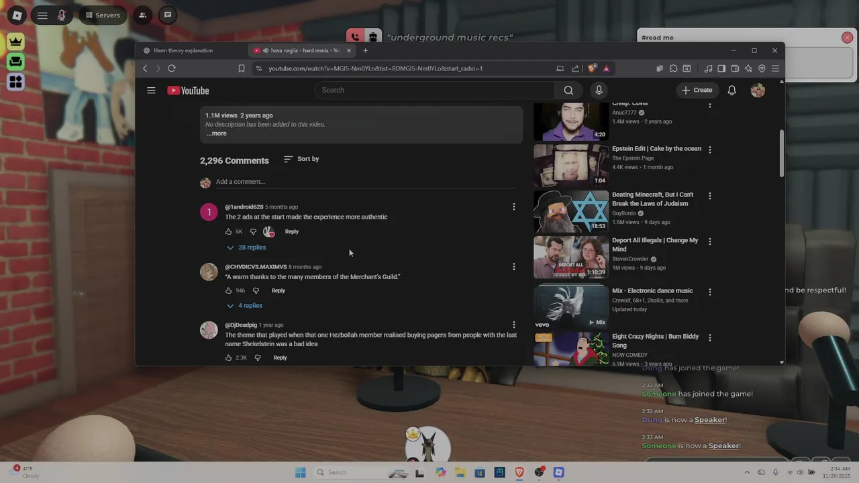Open the Servers list in game
Viewport: 859px width, 483px height.
click(x=103, y=15)
